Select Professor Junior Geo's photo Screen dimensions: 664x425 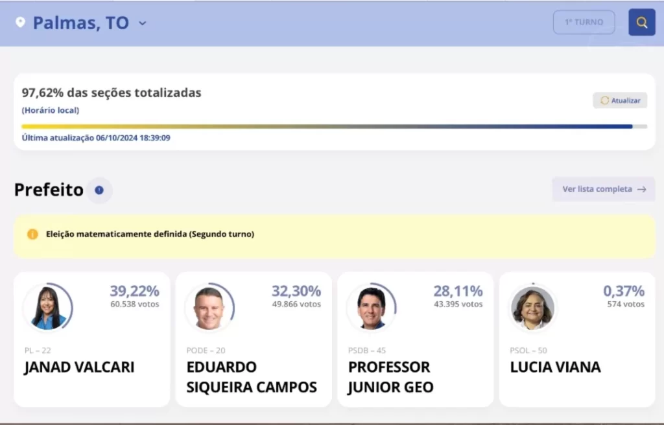click(x=372, y=307)
